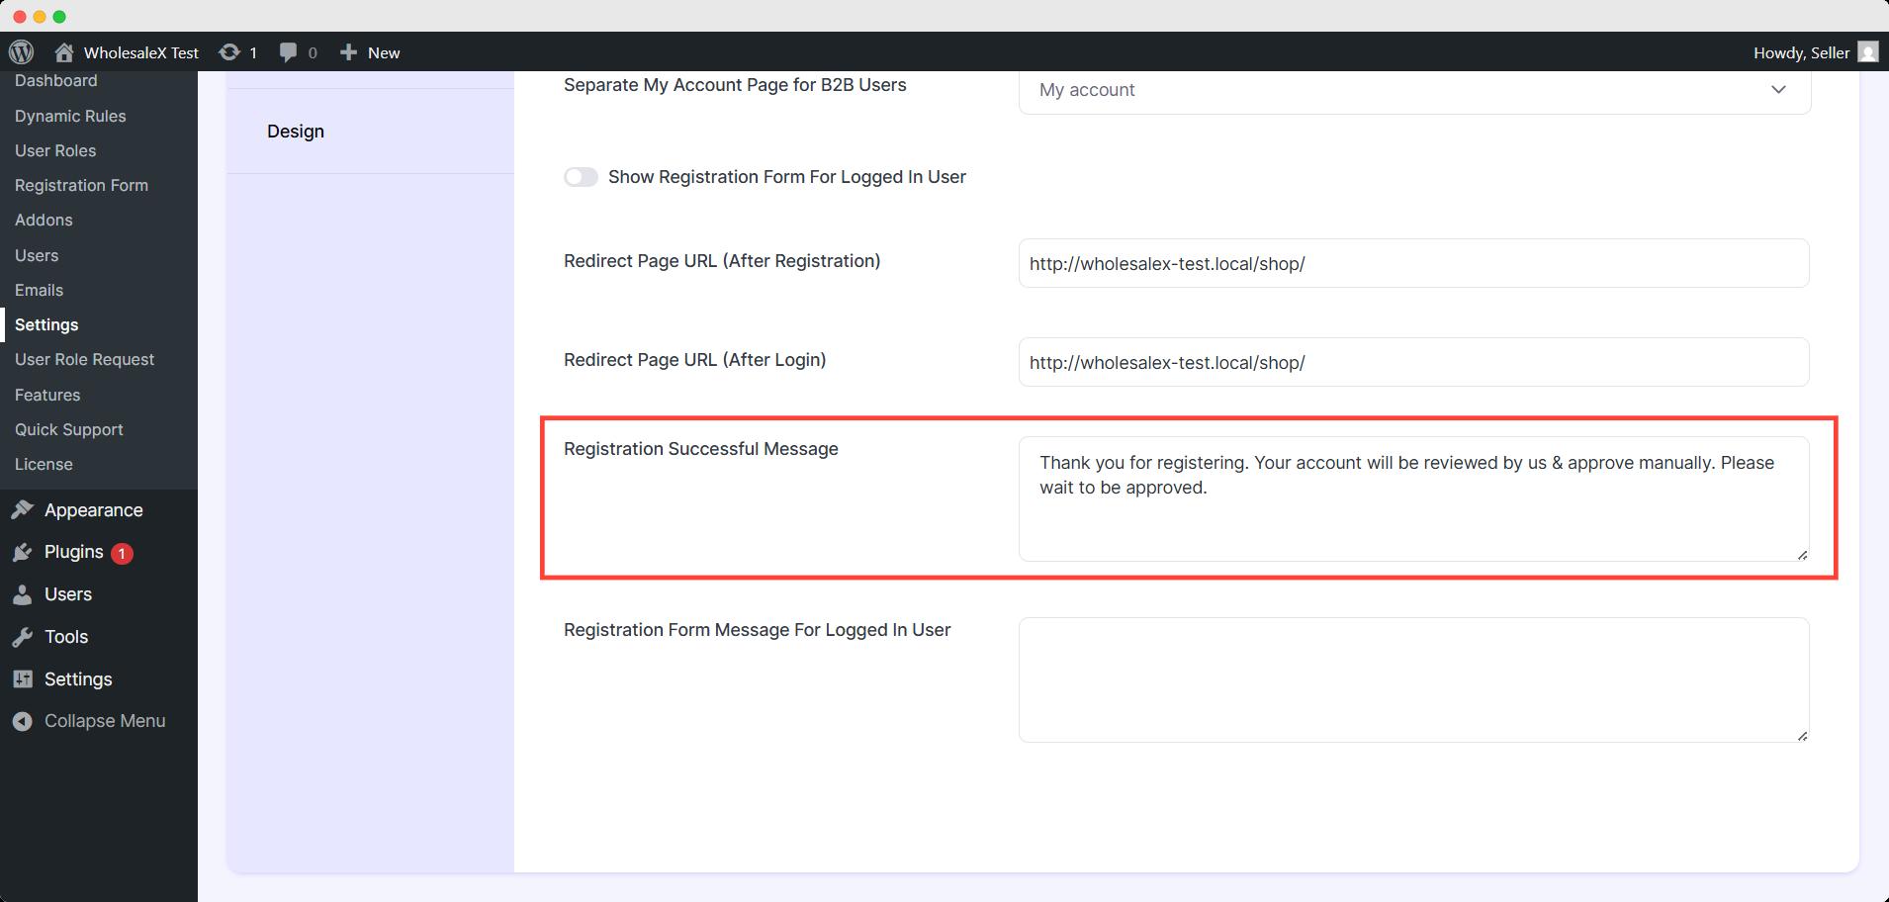This screenshot has width=1889, height=902.
Task: Click Redirect Page URL (After Registration) field
Action: pos(1414,263)
